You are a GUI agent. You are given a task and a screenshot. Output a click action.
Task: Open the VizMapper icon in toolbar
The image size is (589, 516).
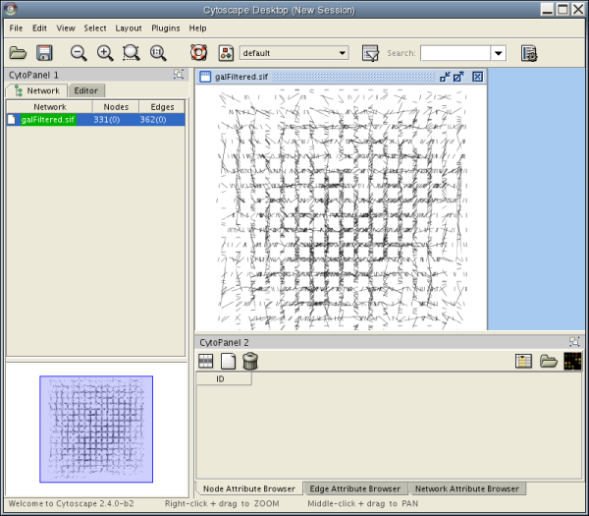pyautogui.click(x=225, y=53)
